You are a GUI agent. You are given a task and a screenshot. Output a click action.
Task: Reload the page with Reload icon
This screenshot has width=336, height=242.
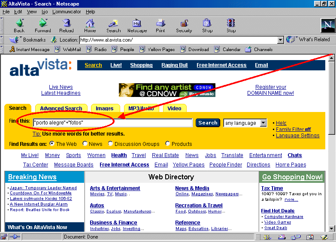click(x=67, y=23)
